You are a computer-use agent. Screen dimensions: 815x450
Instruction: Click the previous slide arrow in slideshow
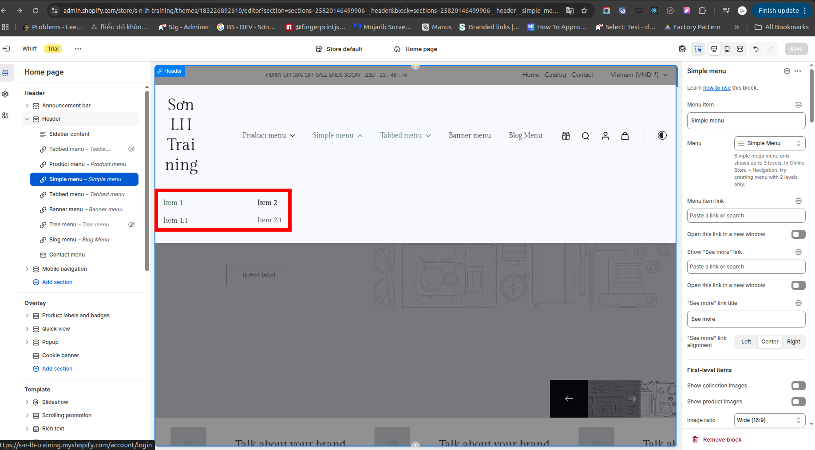569,399
